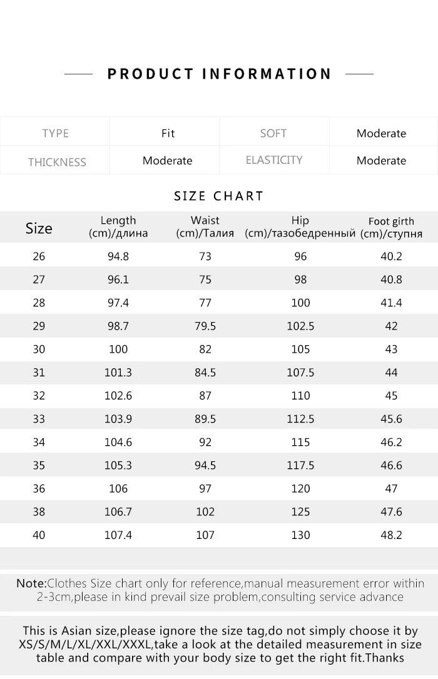Click the Asian size notice paragraph
Image resolution: width=438 pixels, height=679 pixels.
220,644
